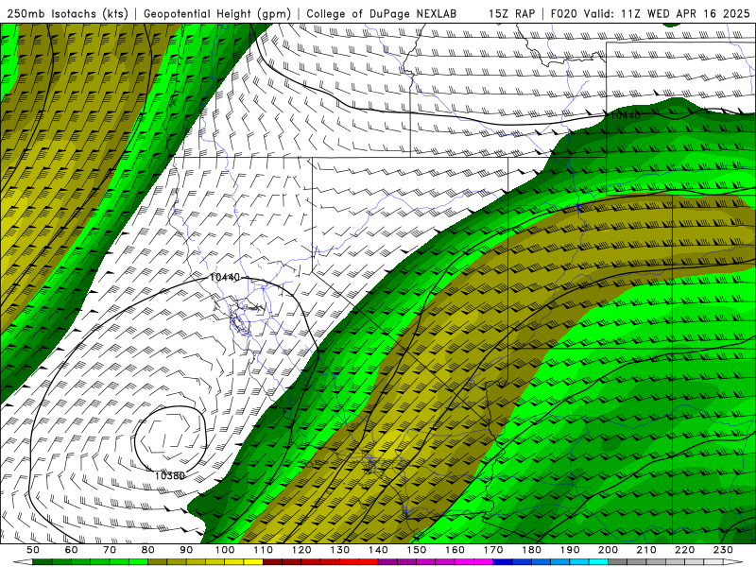Select the 220 color scale label
This screenshot has height=567, width=756.
[684, 550]
